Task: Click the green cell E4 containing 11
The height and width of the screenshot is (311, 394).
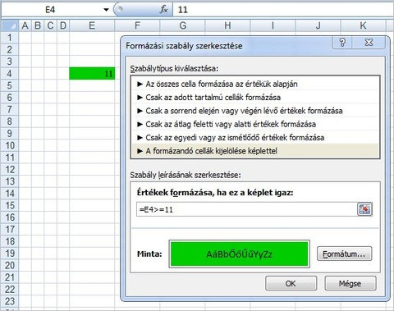Action: click(92, 74)
